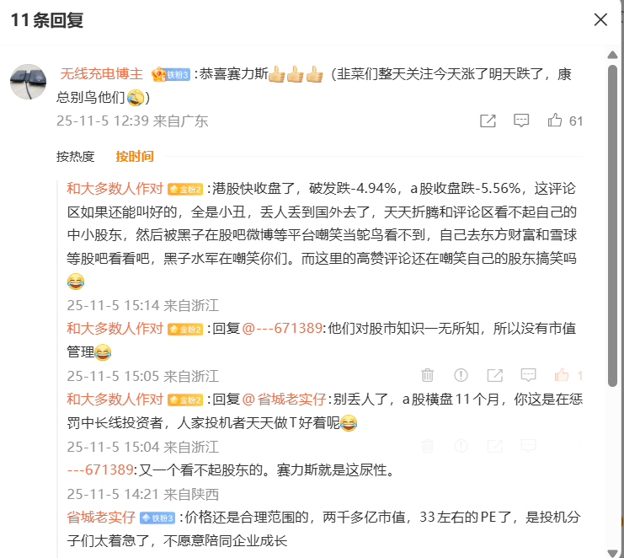Open 省城老实仔 commenter profile name
This screenshot has height=558, width=624.
[x=101, y=517]
